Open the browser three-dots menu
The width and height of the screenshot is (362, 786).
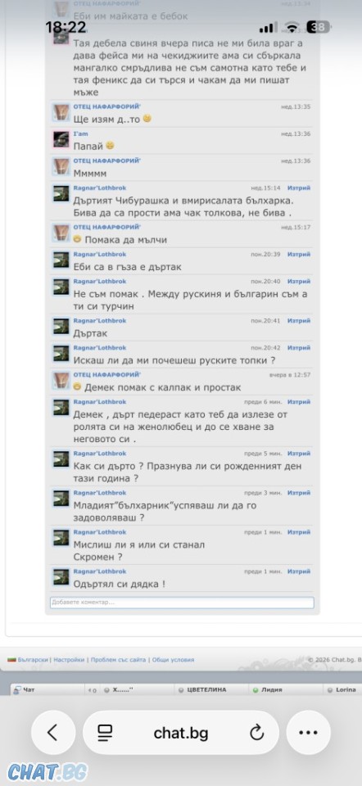308,733
